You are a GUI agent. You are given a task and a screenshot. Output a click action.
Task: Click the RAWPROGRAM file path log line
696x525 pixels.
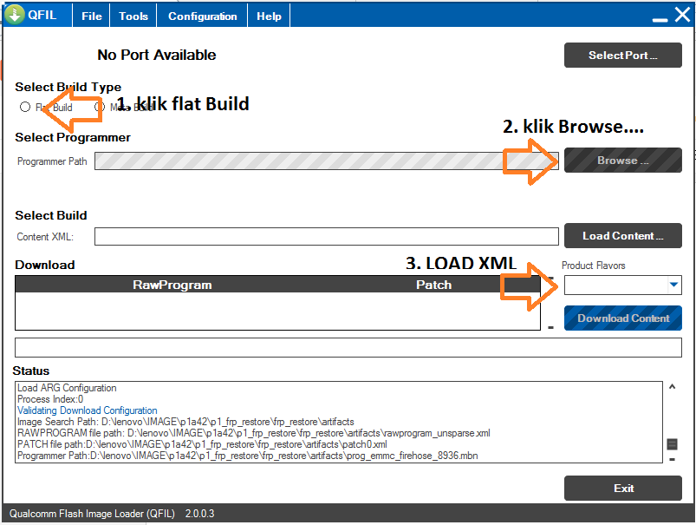click(x=253, y=433)
